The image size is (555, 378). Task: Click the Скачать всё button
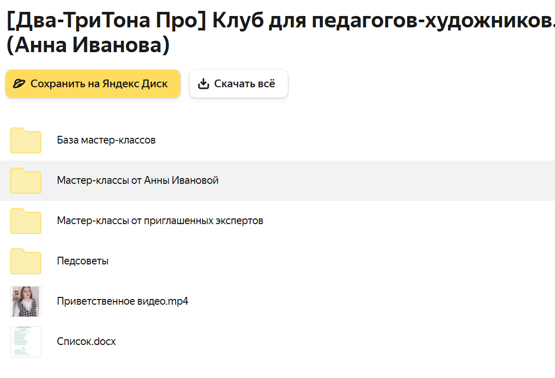tap(238, 83)
